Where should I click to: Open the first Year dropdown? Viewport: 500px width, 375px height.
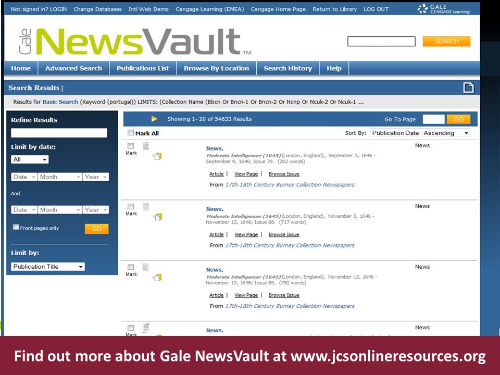click(96, 177)
